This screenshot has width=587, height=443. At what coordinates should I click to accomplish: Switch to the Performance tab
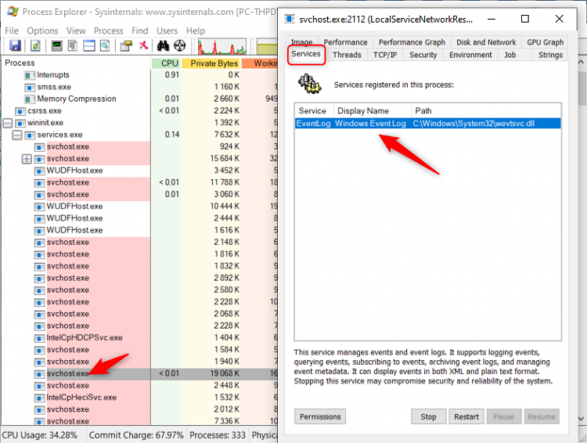345,42
